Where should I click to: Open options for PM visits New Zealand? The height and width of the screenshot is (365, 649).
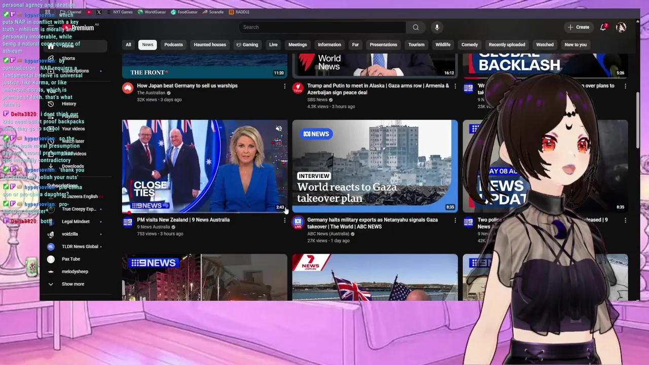[x=284, y=221]
